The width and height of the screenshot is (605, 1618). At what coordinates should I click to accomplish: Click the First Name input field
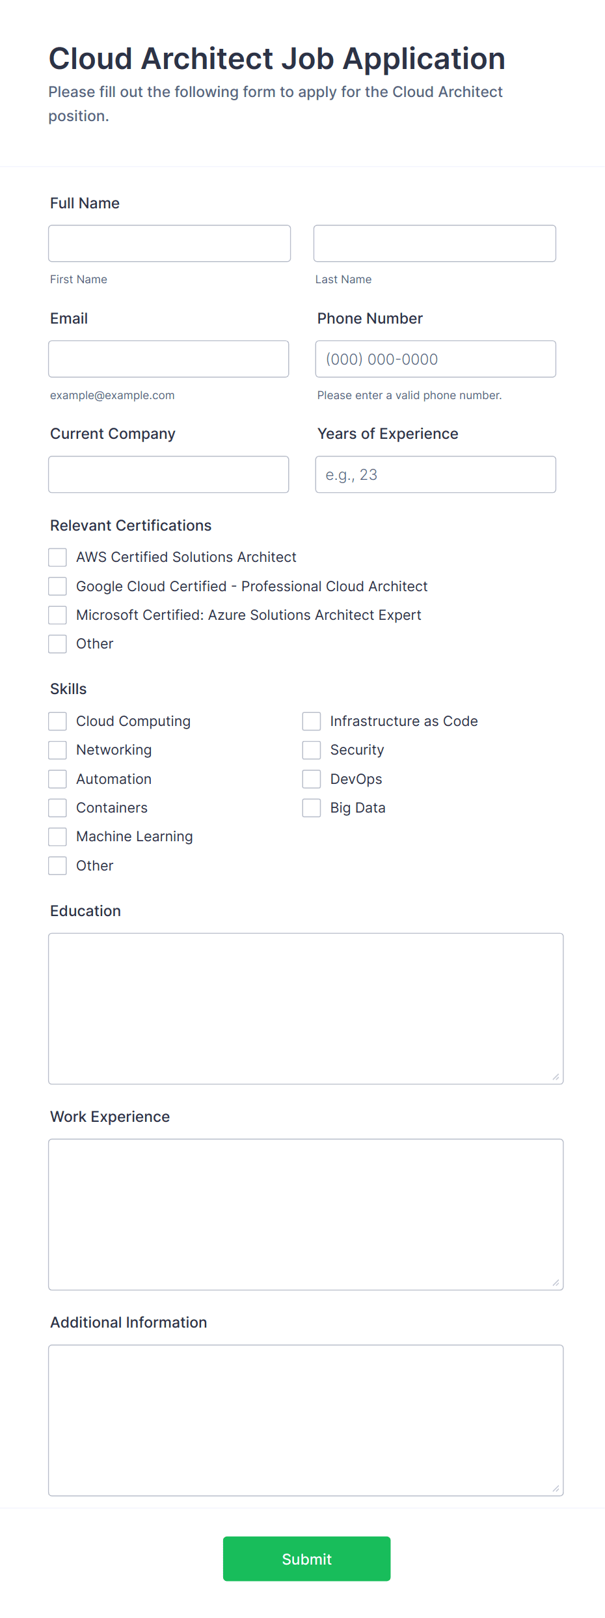point(169,243)
